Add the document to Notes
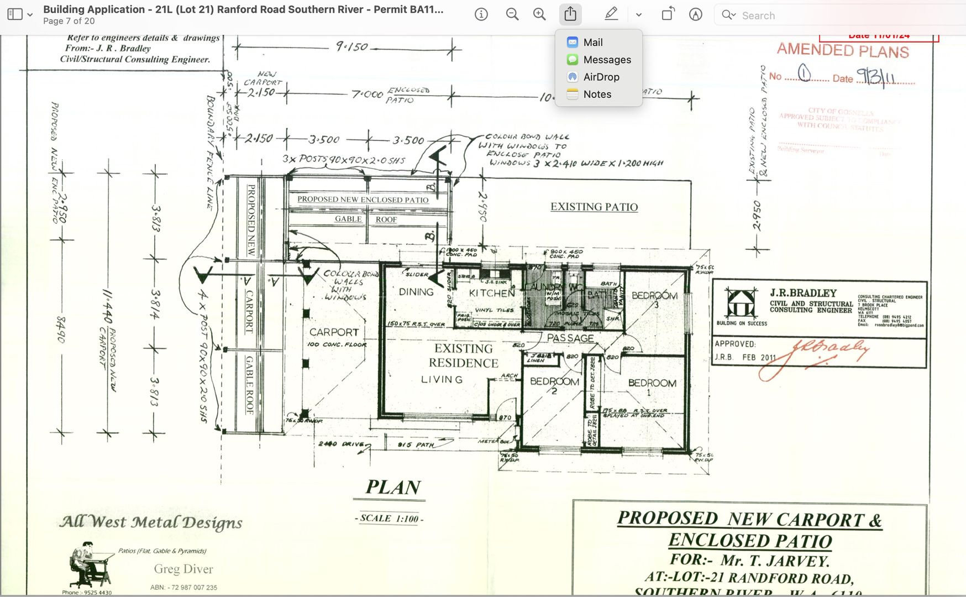This screenshot has width=966, height=597. click(x=599, y=94)
